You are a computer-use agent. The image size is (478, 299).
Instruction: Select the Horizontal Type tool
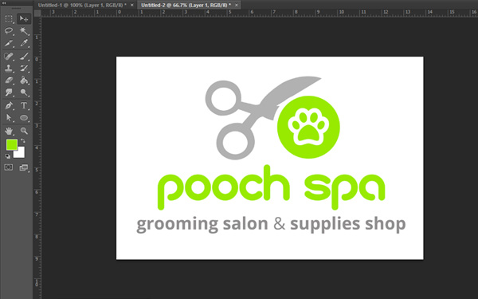pyautogui.click(x=24, y=105)
